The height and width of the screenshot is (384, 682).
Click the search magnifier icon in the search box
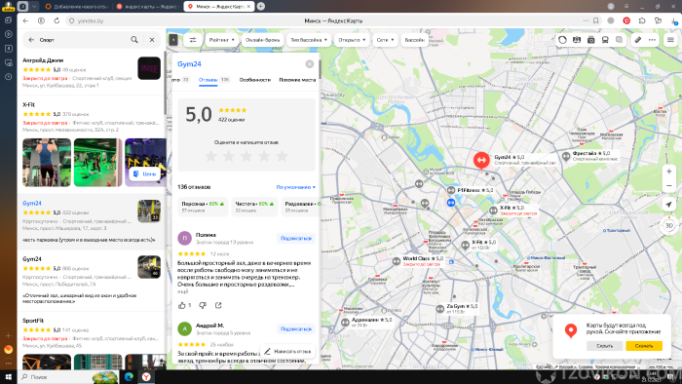pyautogui.click(x=134, y=40)
